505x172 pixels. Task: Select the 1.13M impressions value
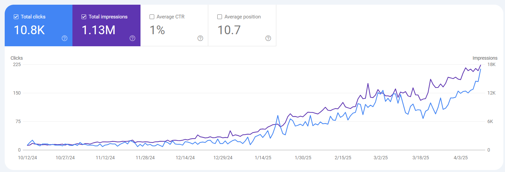click(x=99, y=30)
